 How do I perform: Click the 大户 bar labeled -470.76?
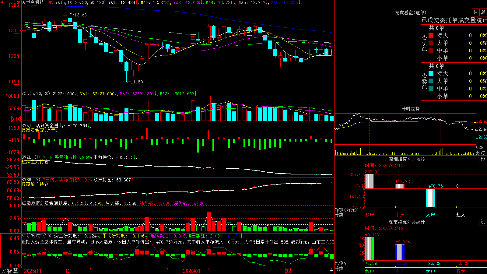430,198
